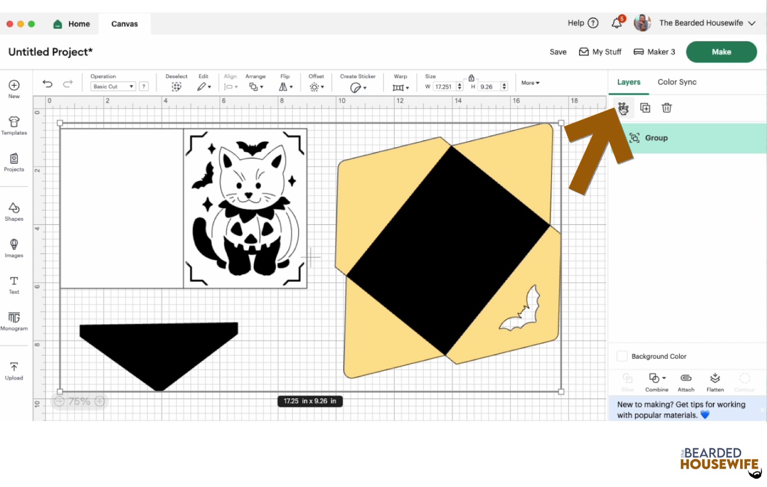
Task: Open the Arrange dropdown
Action: click(x=256, y=86)
